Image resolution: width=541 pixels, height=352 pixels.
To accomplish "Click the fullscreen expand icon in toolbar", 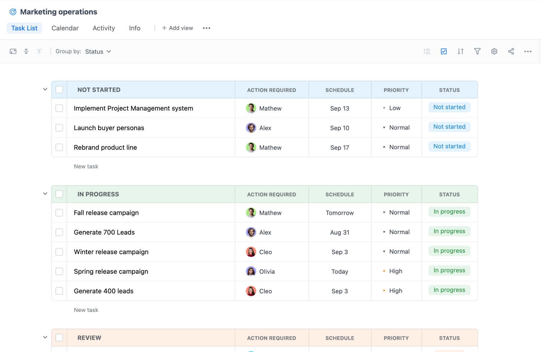I will point(13,51).
